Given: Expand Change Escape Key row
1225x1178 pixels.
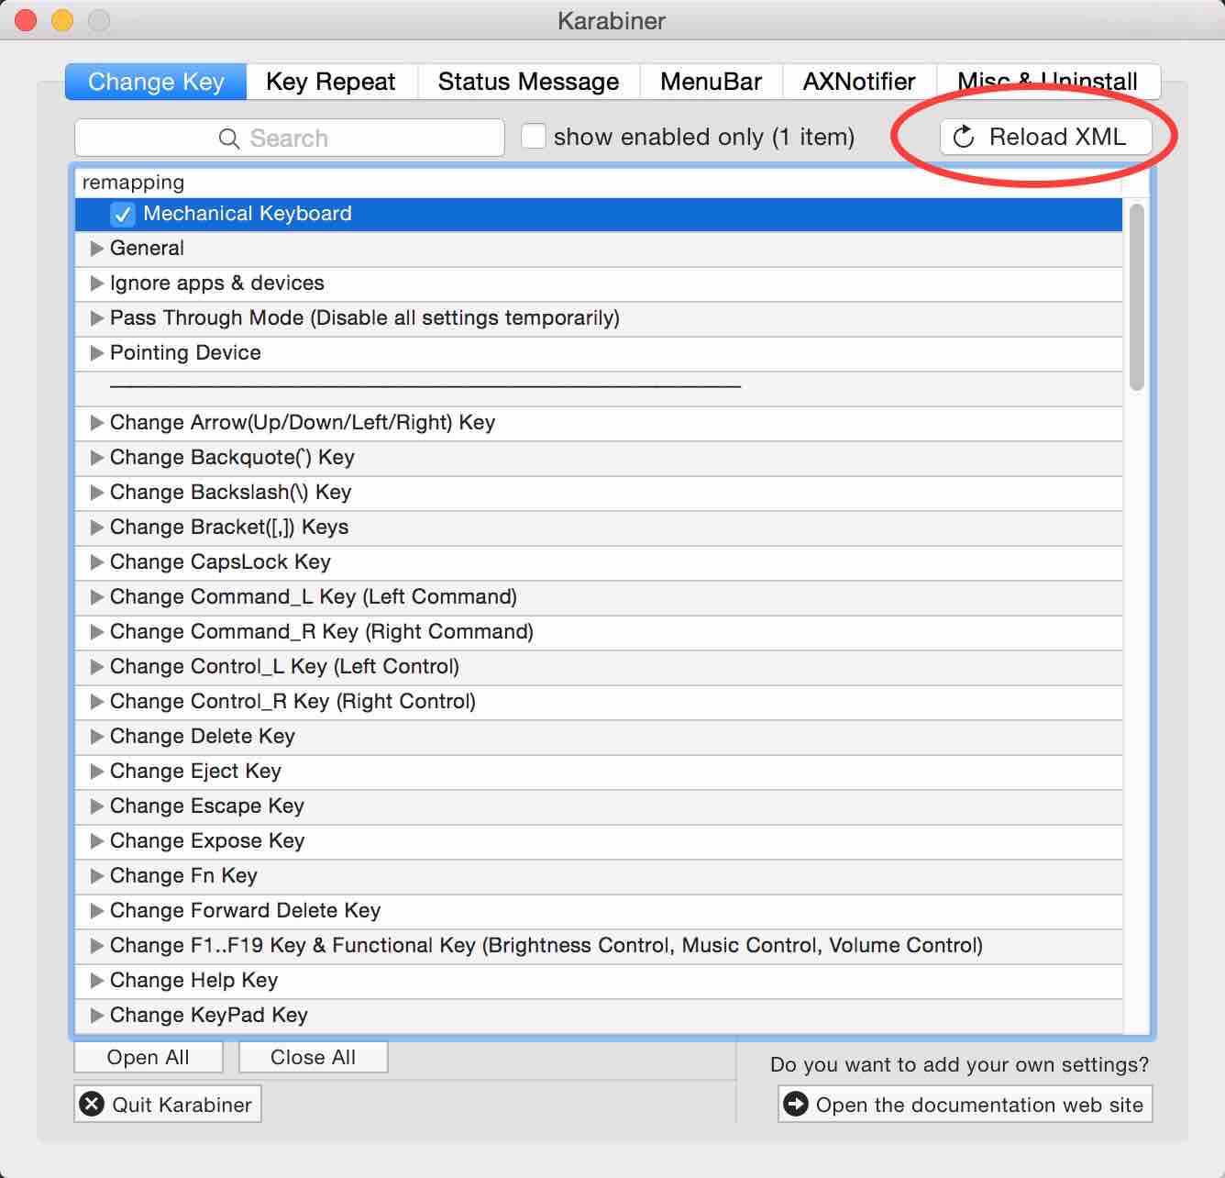Looking at the screenshot, I should [x=96, y=806].
